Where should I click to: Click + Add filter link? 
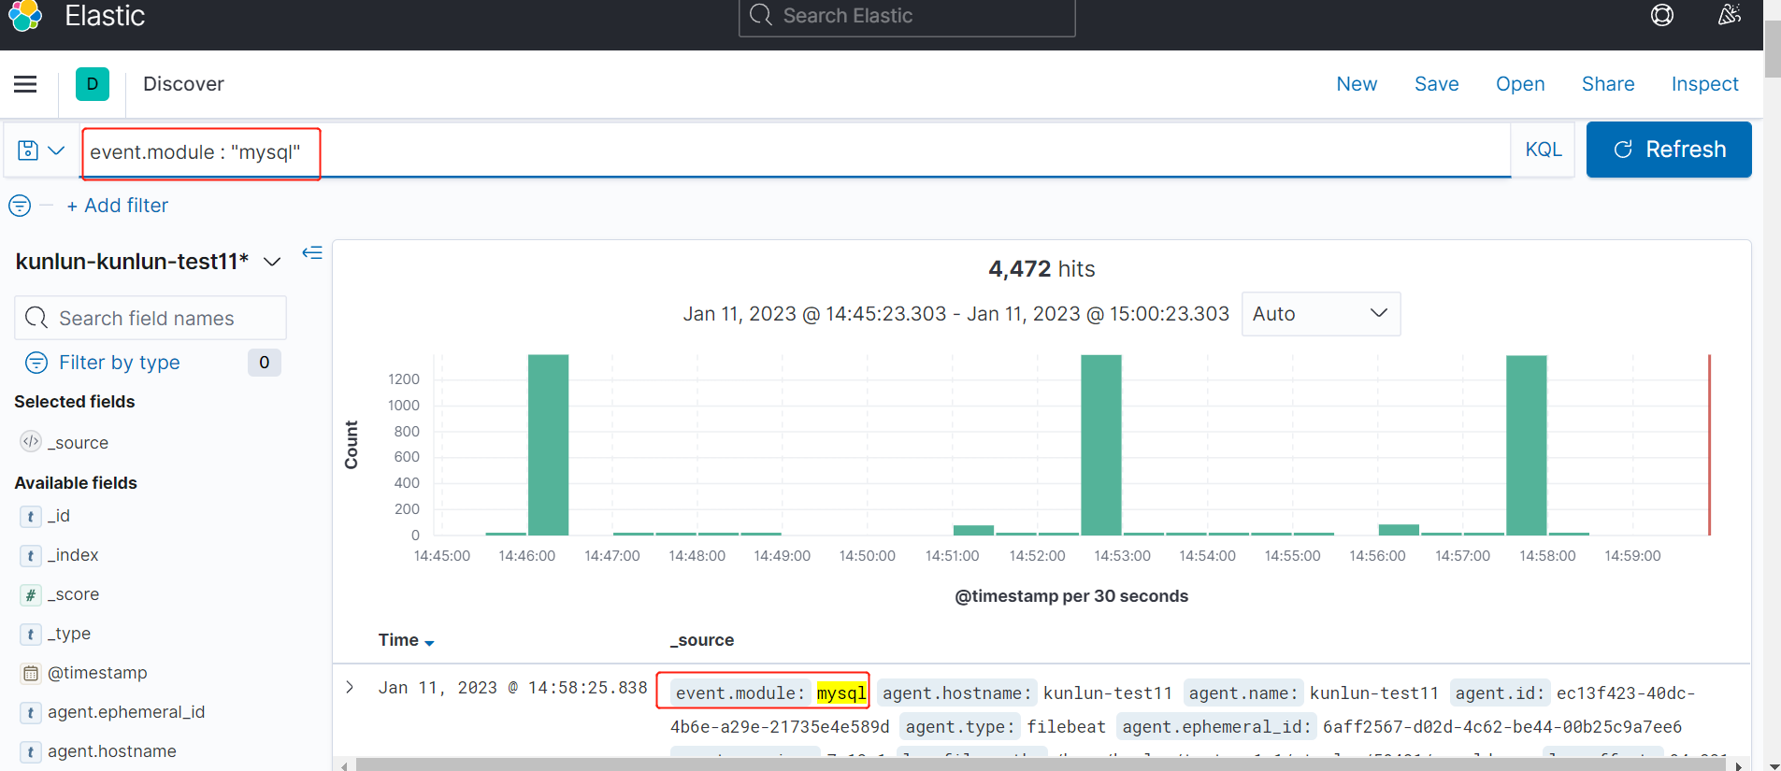118,206
